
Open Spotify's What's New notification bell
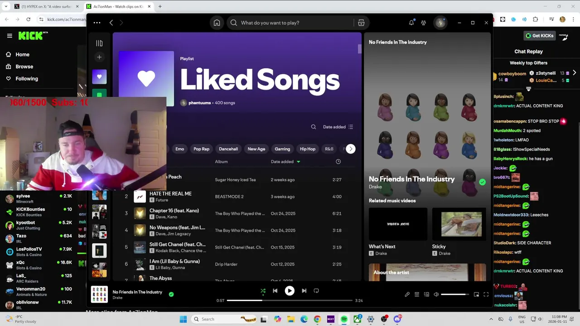411,23
